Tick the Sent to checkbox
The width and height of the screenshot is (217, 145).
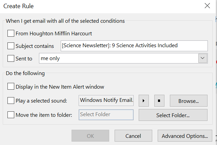11,58
